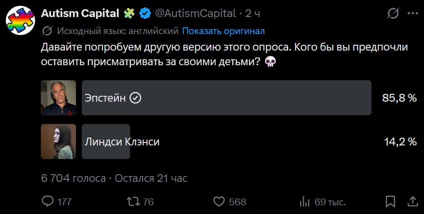Click the Grok slashed-circle icon top right
Viewport: 424px width, 214px height.
(393, 13)
